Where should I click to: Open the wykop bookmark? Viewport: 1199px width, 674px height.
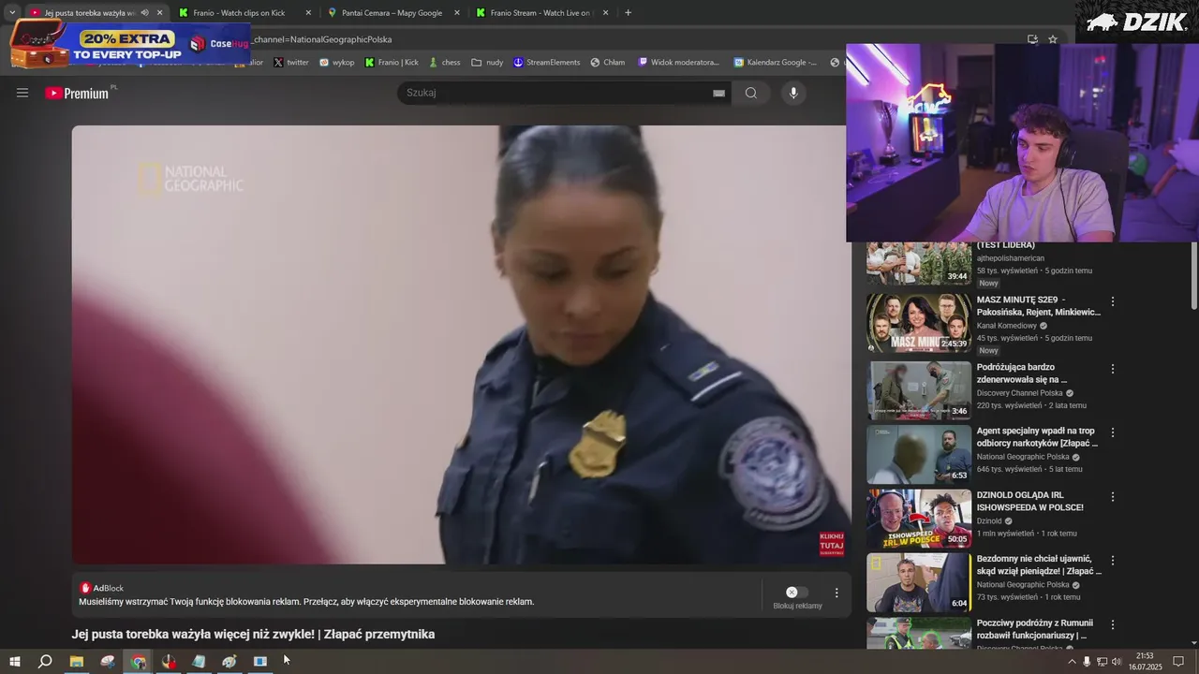337,63
